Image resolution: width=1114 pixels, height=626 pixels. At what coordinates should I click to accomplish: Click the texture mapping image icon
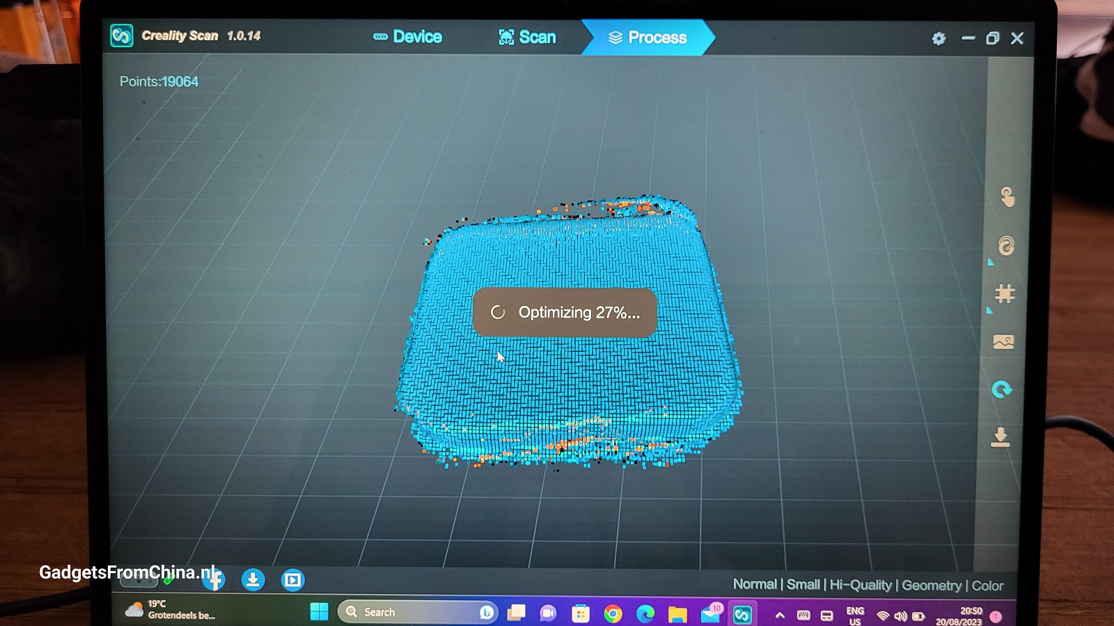(1003, 342)
